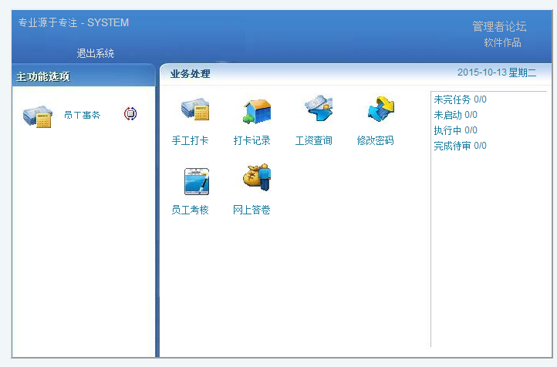Open the 打卡记录 house icon

[256, 111]
